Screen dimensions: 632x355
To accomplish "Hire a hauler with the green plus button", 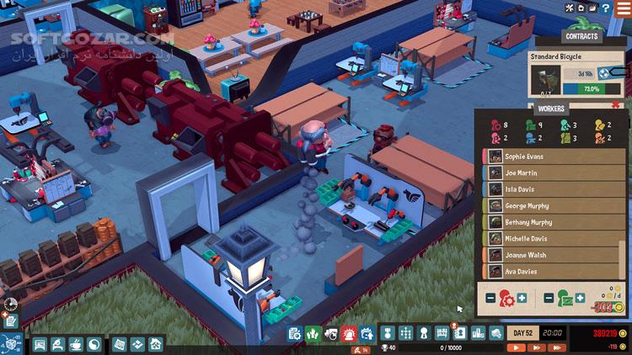I will pos(580,299).
